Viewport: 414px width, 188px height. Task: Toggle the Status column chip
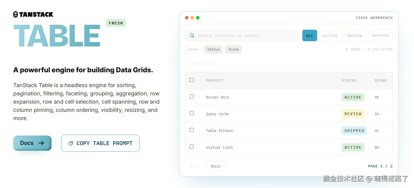click(213, 49)
